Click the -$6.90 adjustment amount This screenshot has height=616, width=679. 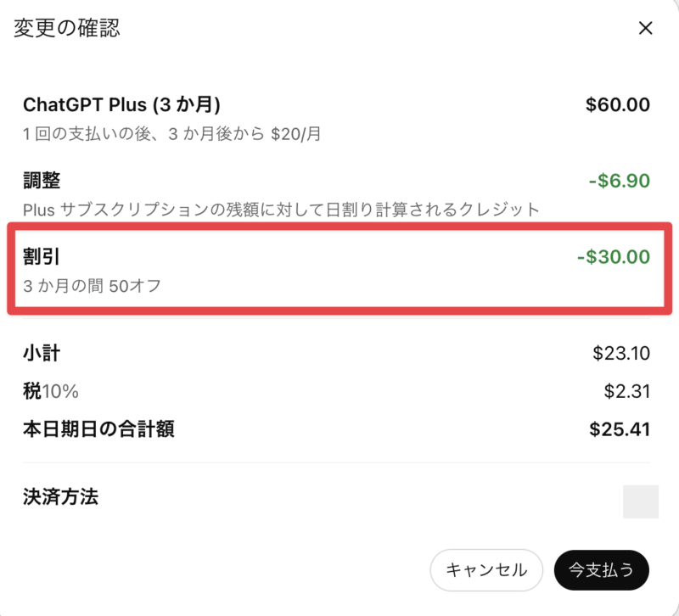619,180
